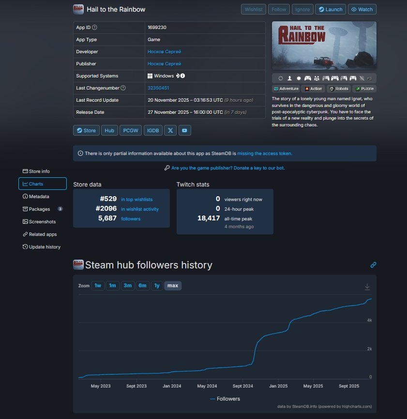Copy permalink for followers history chart
This screenshot has width=407, height=419.
(x=373, y=265)
